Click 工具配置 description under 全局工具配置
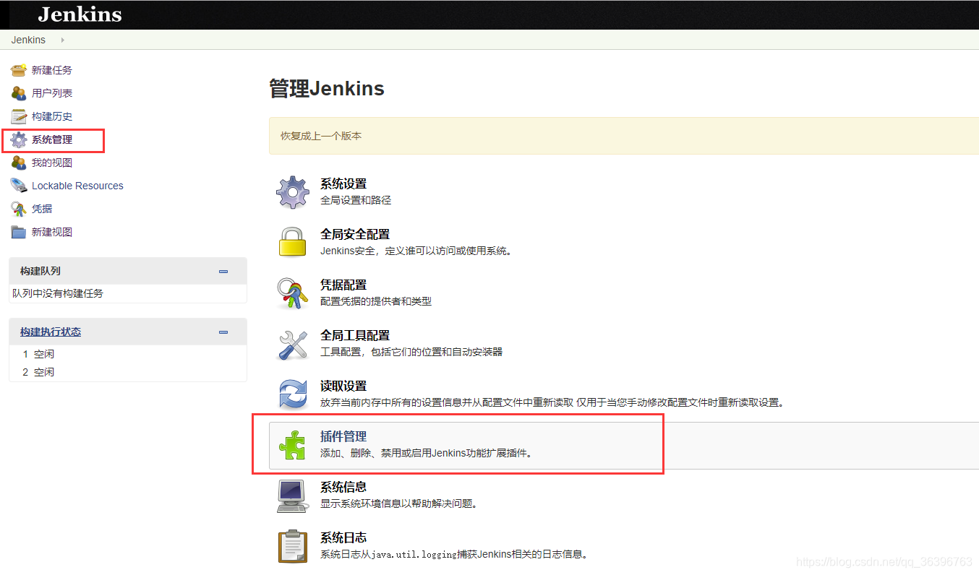Screen dimensions: 979x575 click(x=411, y=352)
